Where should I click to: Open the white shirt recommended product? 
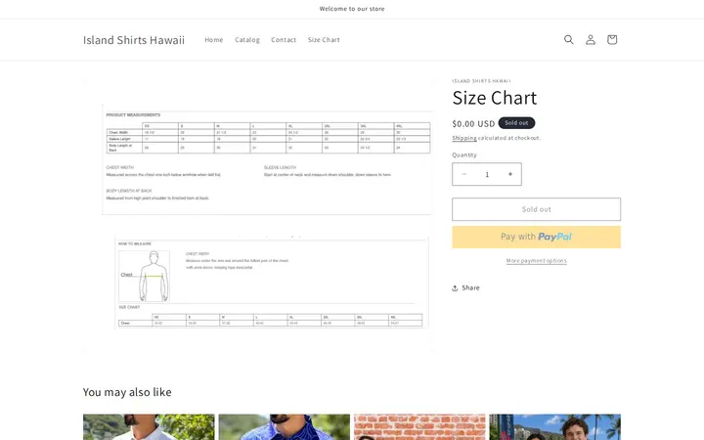pyautogui.click(x=149, y=427)
